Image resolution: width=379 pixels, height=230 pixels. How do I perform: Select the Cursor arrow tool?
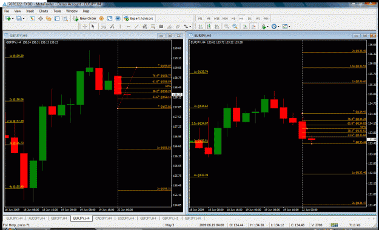pos(93,26)
